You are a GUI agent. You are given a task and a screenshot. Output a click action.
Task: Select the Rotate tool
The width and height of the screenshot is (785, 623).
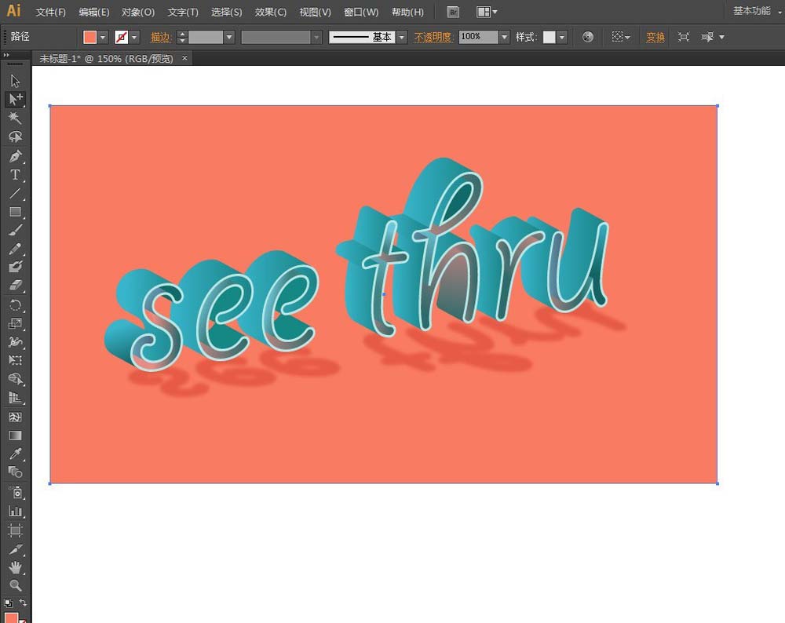pyautogui.click(x=15, y=304)
